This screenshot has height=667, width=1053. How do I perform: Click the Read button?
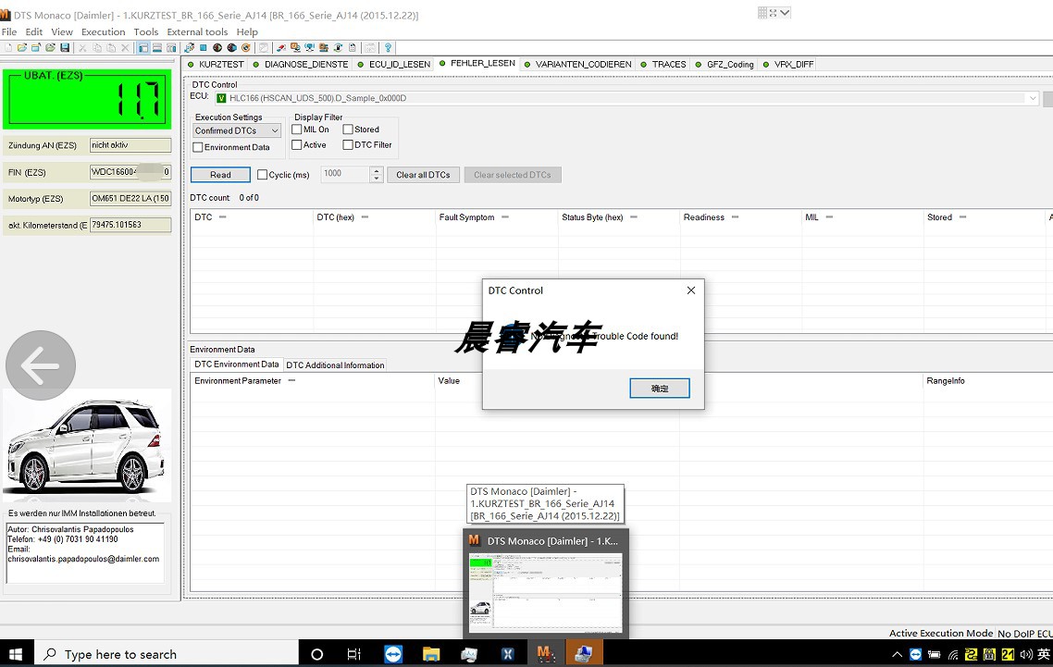click(220, 175)
